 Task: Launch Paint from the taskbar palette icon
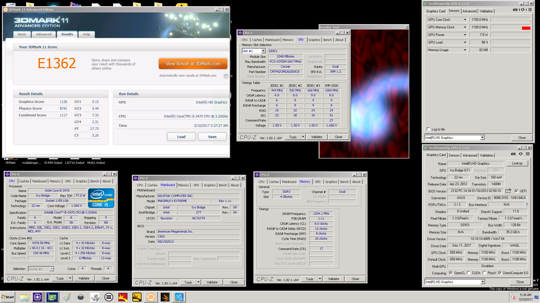coord(66,297)
